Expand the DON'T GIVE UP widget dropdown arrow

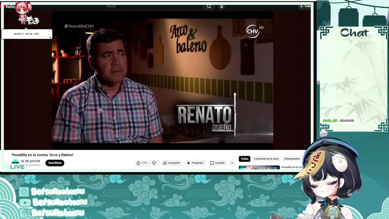(x=50, y=38)
